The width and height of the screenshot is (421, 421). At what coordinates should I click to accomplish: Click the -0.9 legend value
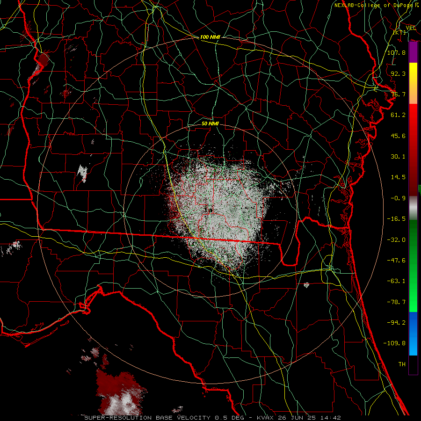click(x=398, y=198)
